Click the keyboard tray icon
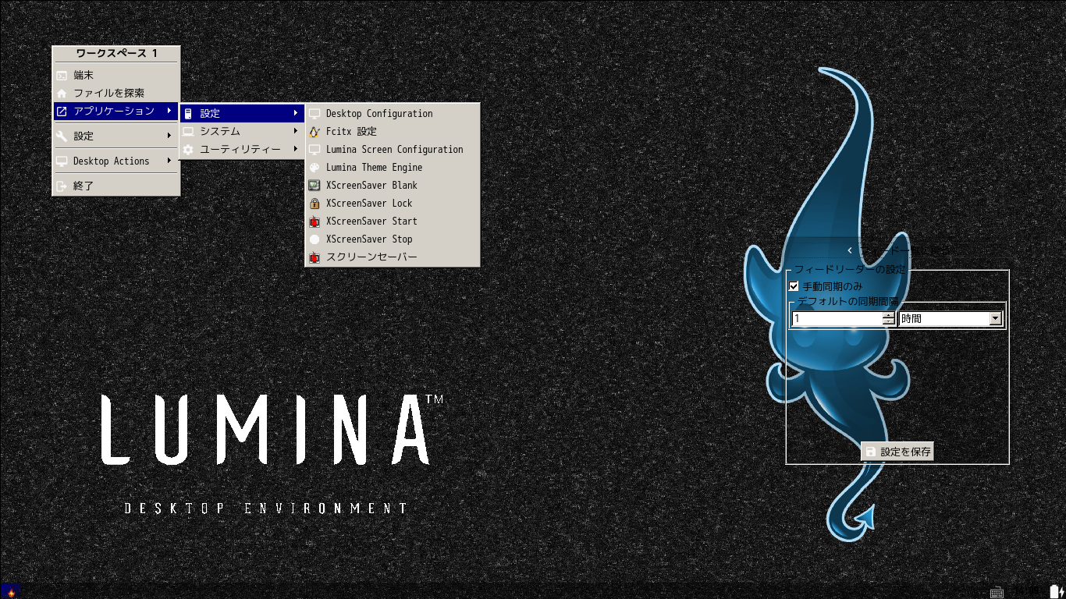1066x599 pixels. 997,592
